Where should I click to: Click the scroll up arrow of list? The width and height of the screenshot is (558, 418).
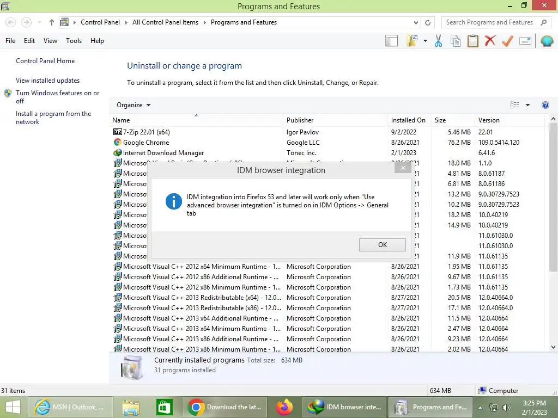tap(553, 119)
